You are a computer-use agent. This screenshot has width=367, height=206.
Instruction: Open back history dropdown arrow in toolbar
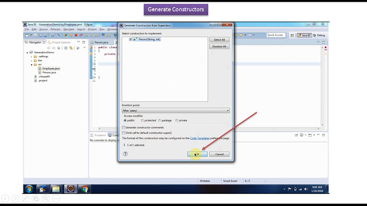coord(245,35)
